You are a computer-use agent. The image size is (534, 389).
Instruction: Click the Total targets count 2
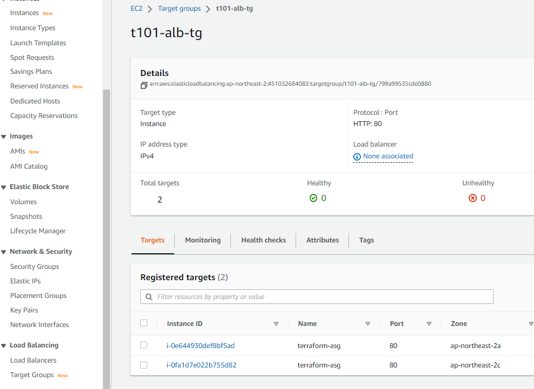(160, 199)
